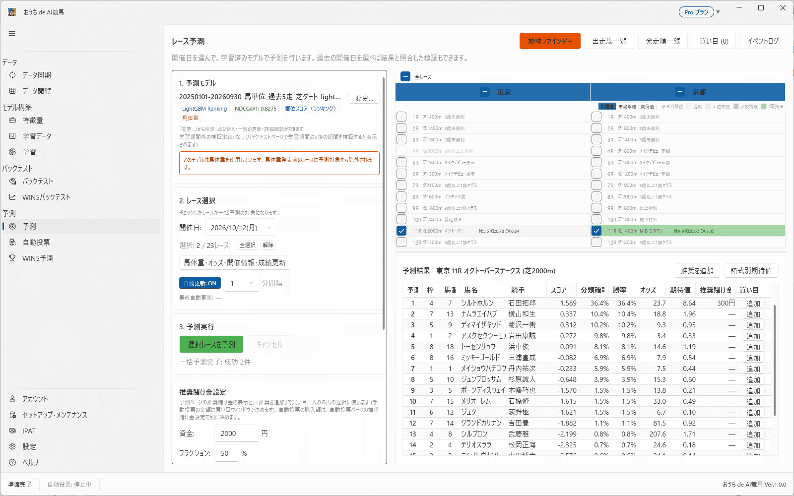This screenshot has width=794, height=496.
Task: Uncheck 京都 11R スワン race
Action: 596,231
